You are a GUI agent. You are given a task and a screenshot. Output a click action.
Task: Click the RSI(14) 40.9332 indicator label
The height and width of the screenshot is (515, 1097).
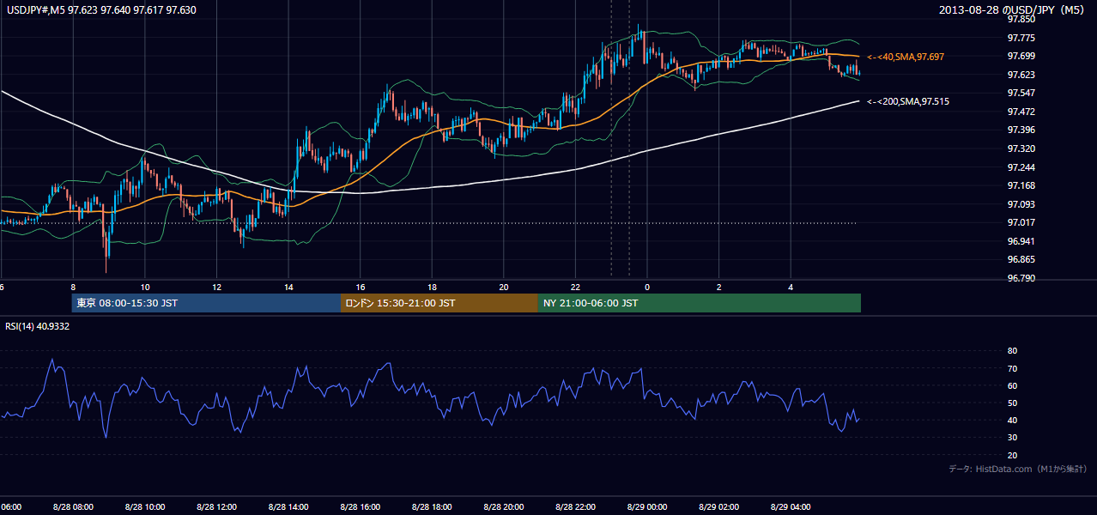[38, 326]
